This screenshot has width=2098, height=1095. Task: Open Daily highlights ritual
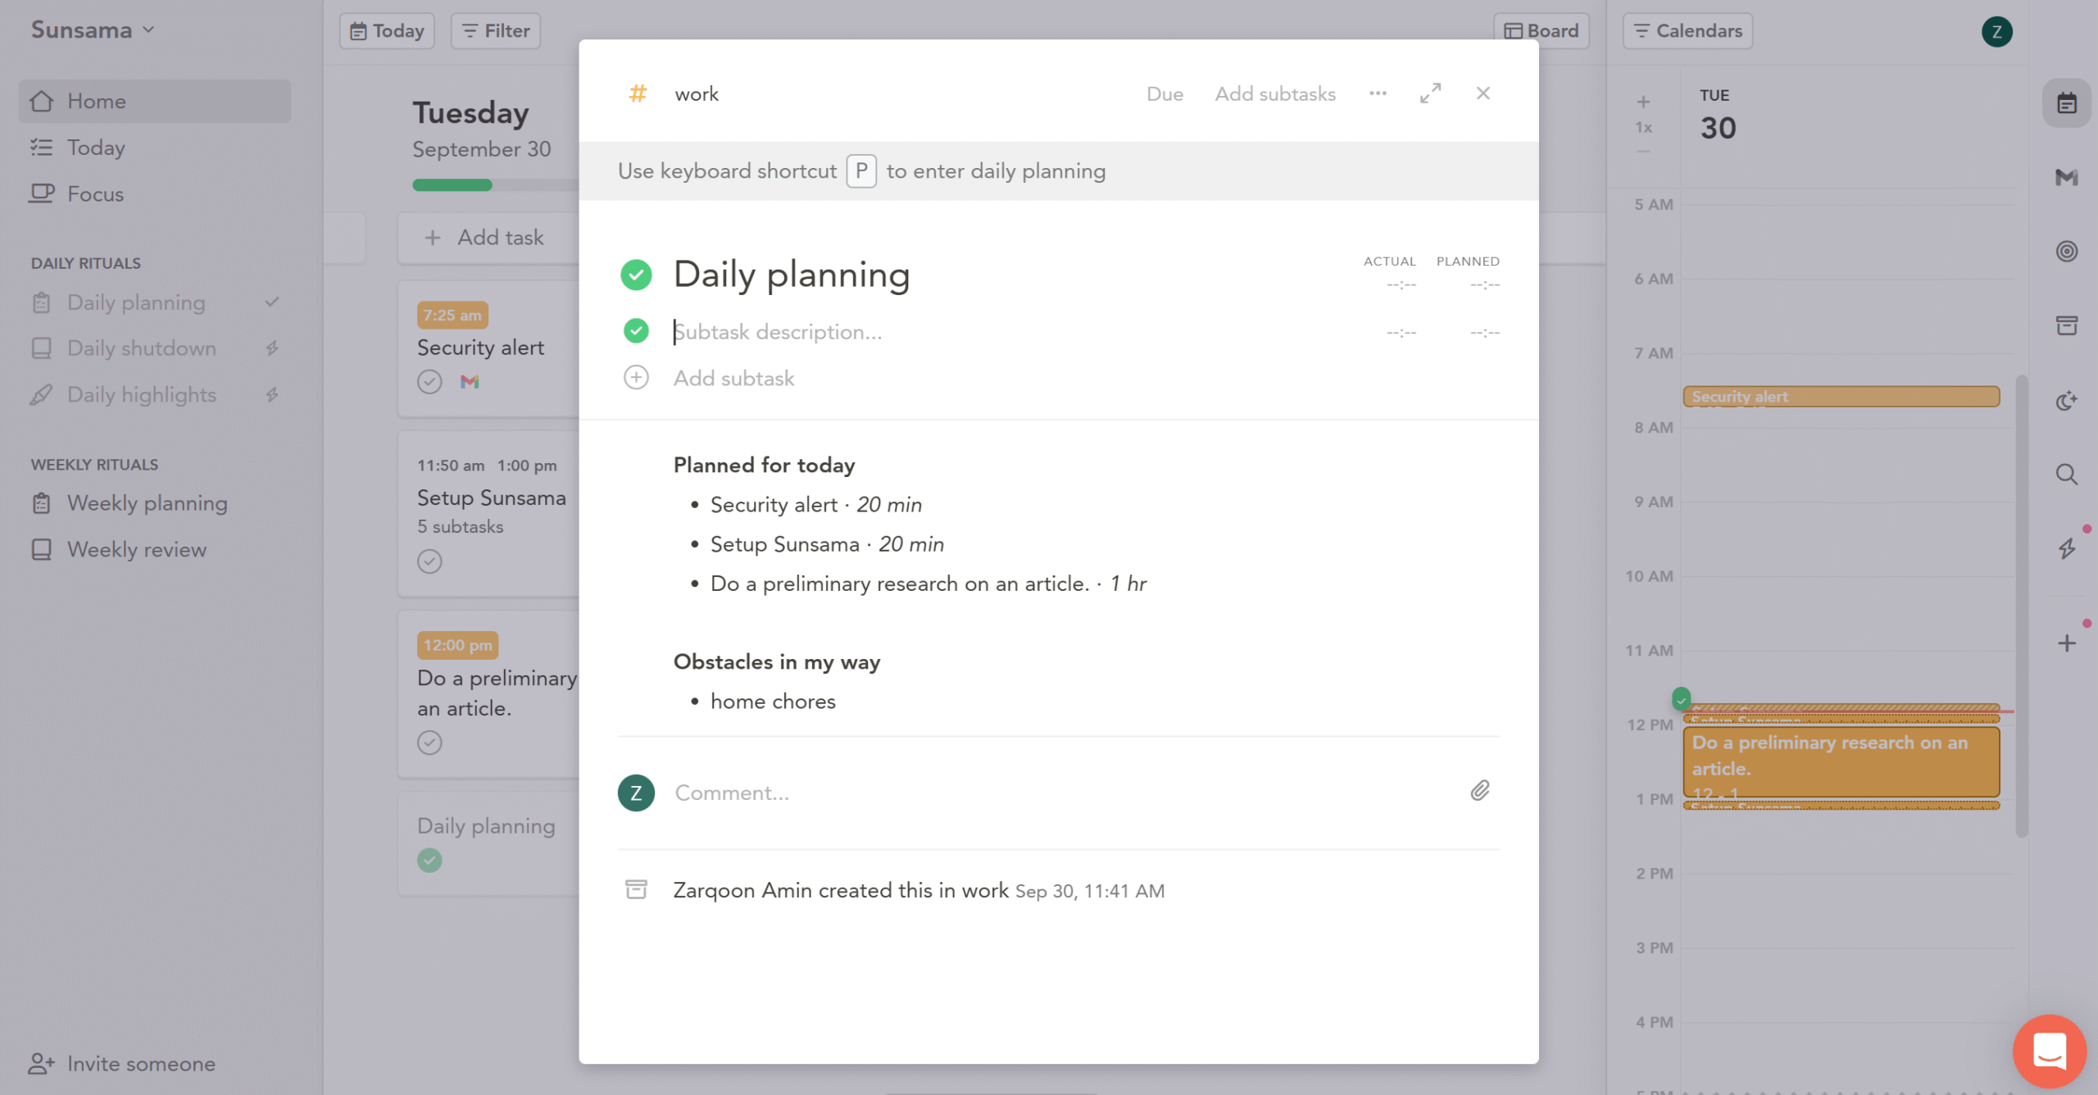141,394
